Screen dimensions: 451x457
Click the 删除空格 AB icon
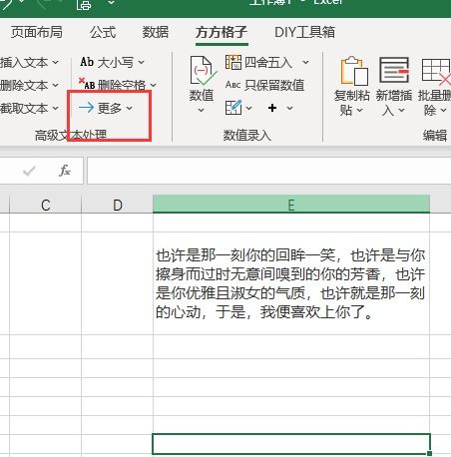(87, 84)
